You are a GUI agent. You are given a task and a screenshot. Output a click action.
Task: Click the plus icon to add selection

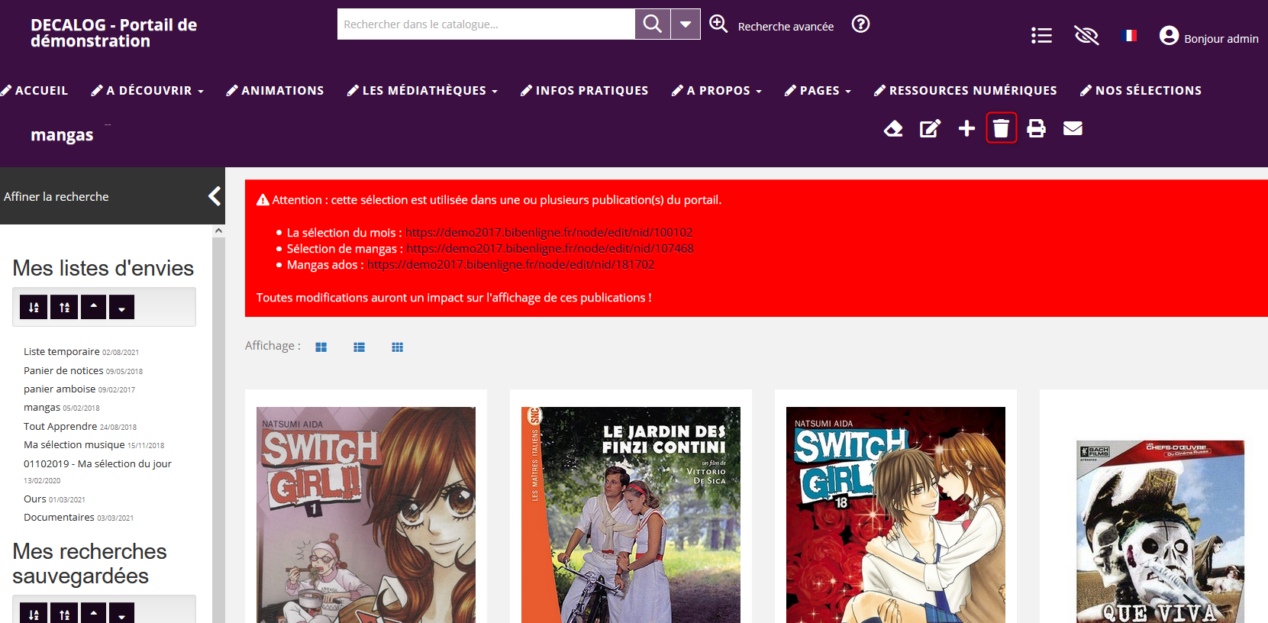point(966,128)
